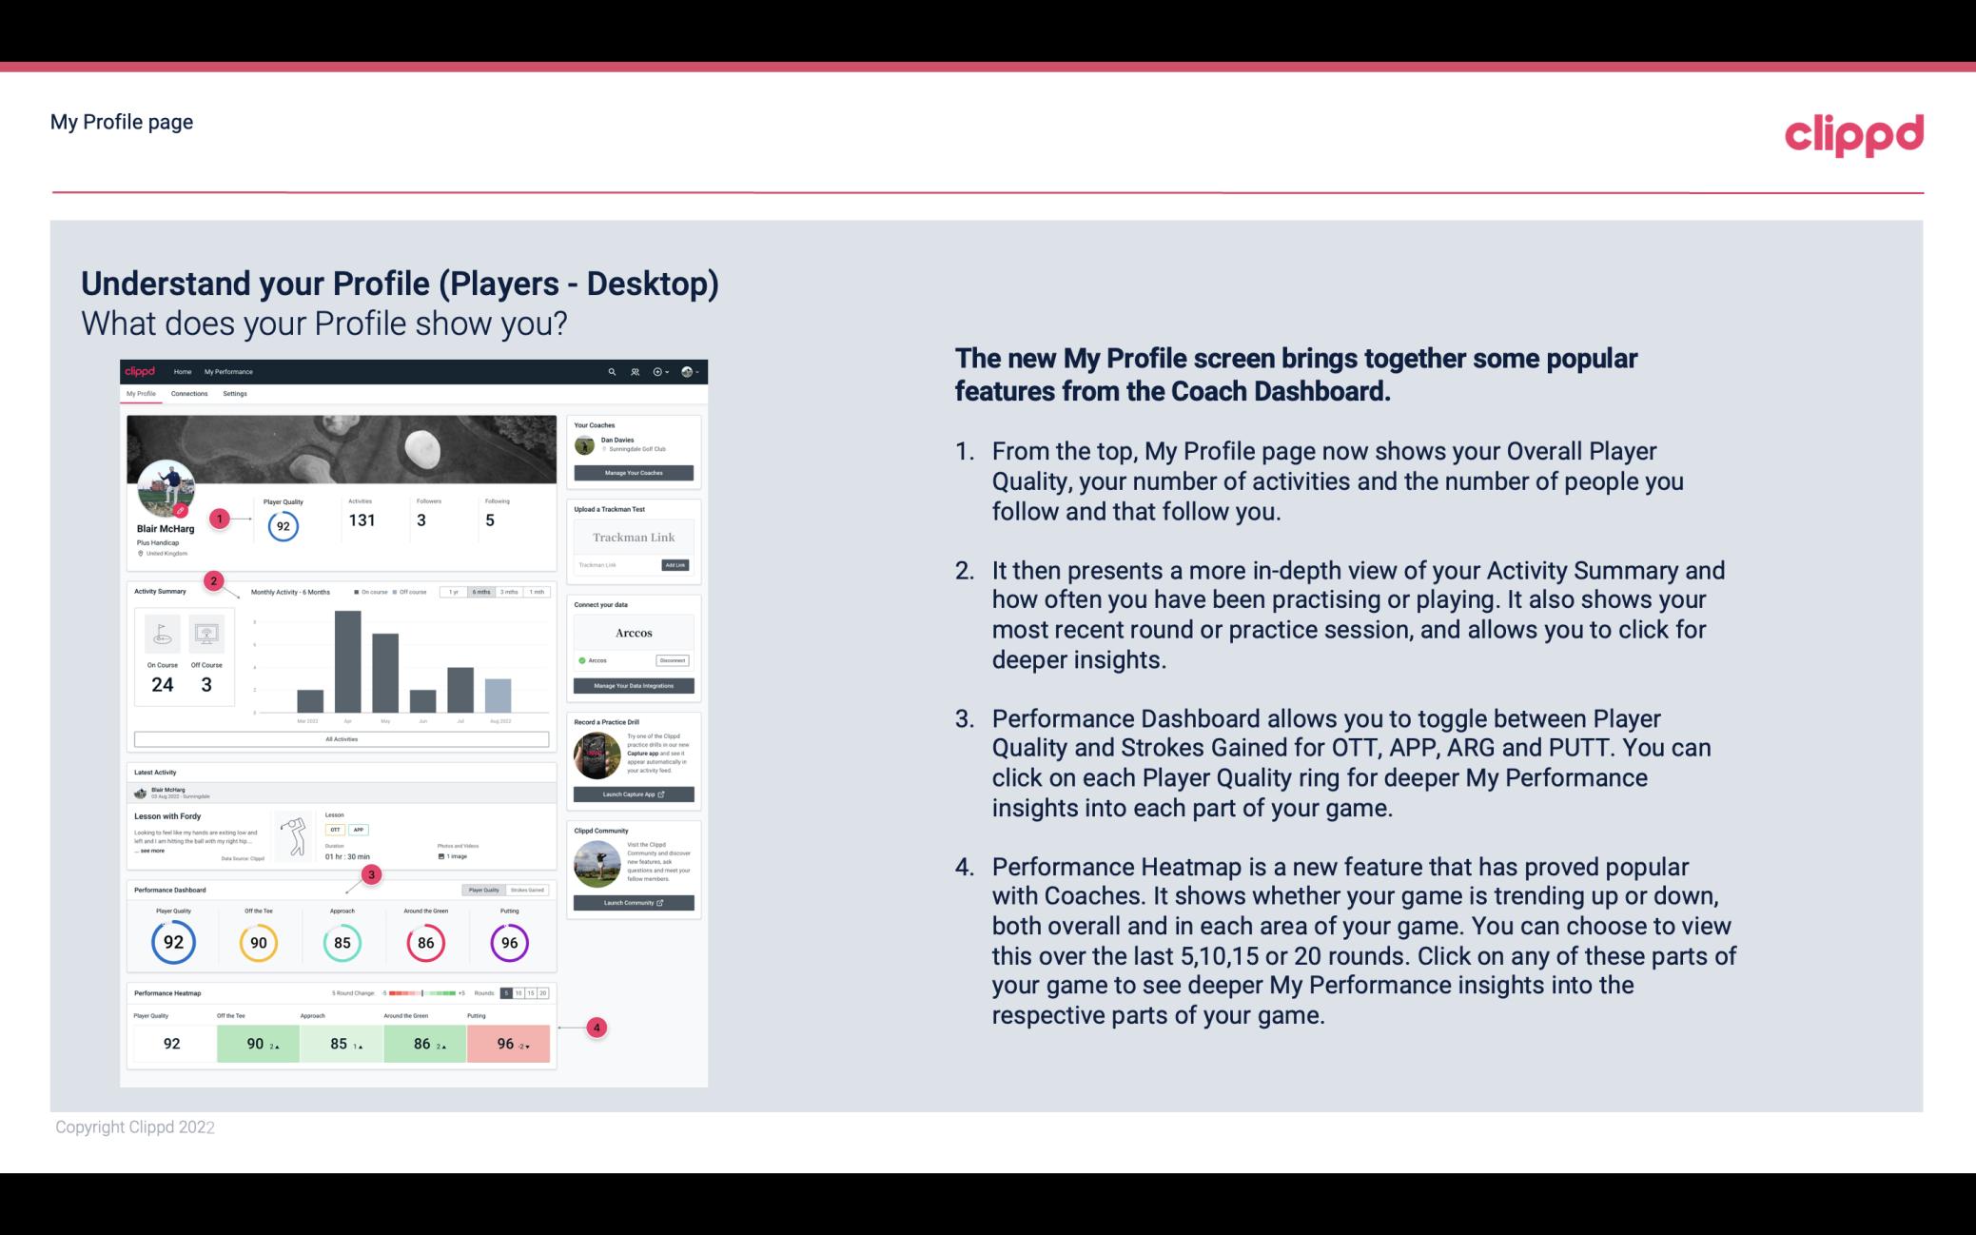Expand the round range selector for Heatmap

point(529,993)
